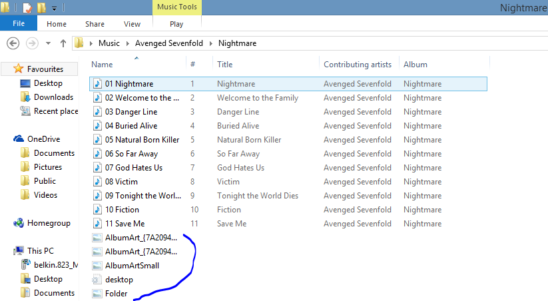Open the Pictures folder in sidebar
548x301 pixels.
pos(48,167)
